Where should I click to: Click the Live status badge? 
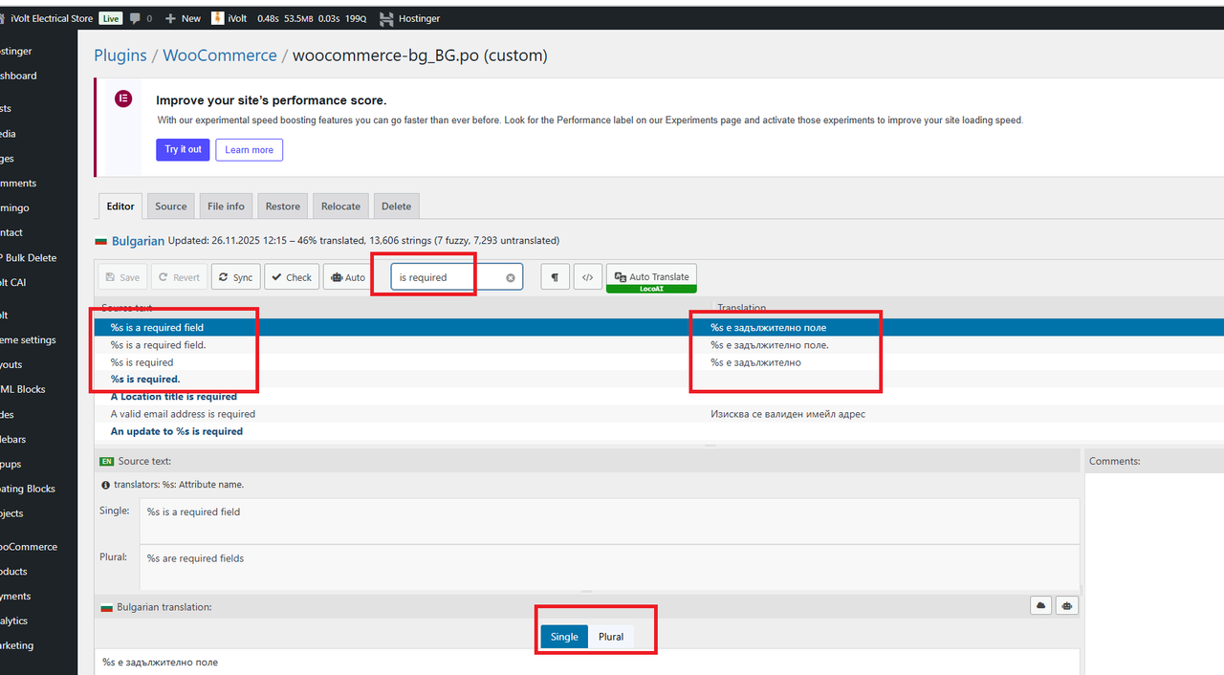click(x=111, y=18)
